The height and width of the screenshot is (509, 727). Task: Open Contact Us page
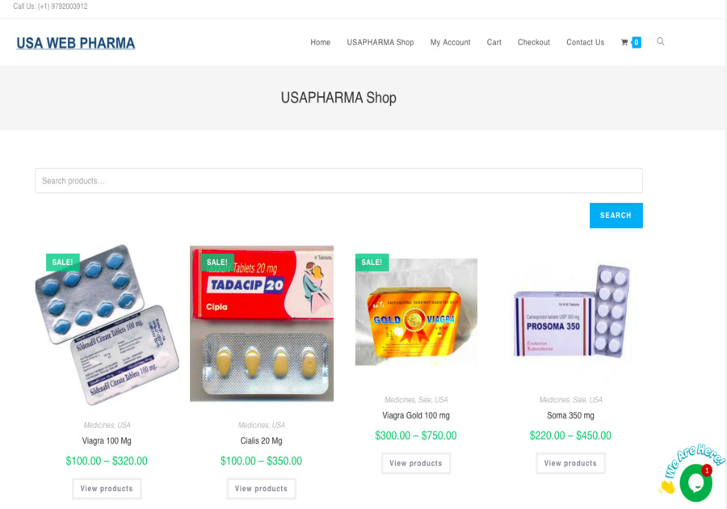tap(585, 42)
